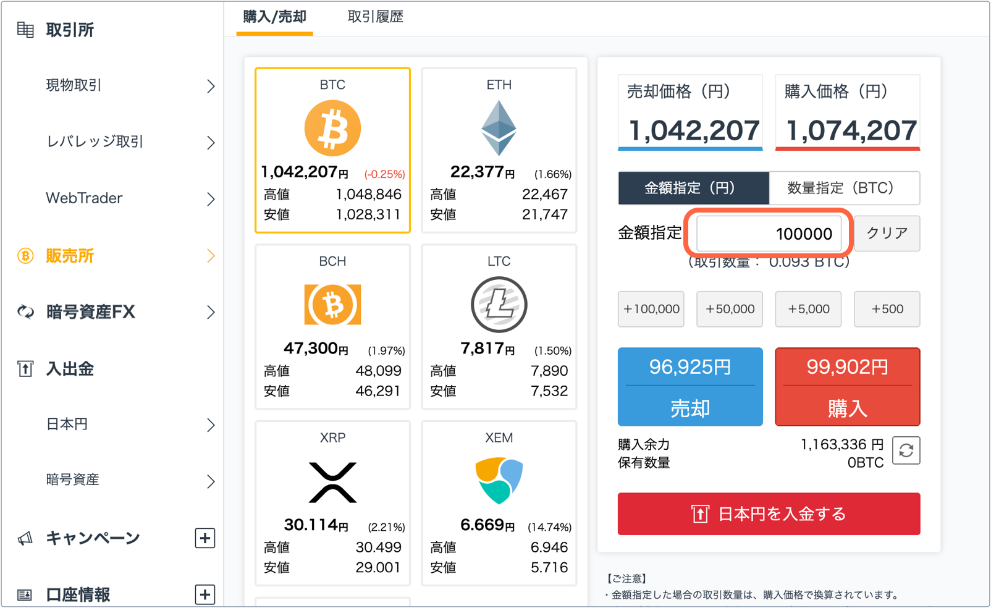The image size is (991, 608).
Task: Click XRP price 30.114円 text
Action: click(x=316, y=525)
